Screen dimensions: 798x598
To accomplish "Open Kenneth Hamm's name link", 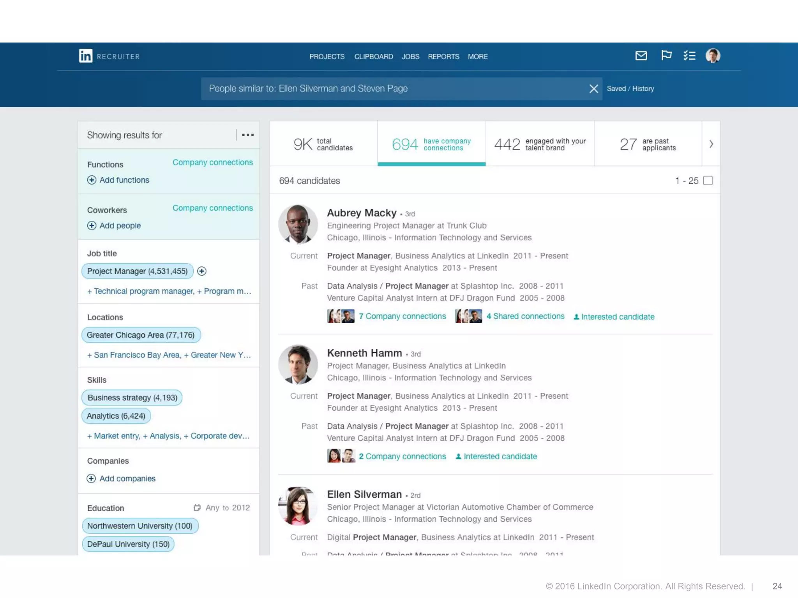I will (364, 353).
